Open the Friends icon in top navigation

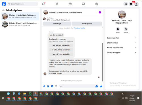(x=57, y=4)
